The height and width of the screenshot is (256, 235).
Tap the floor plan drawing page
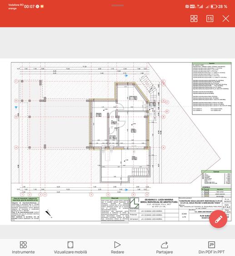coord(121,142)
